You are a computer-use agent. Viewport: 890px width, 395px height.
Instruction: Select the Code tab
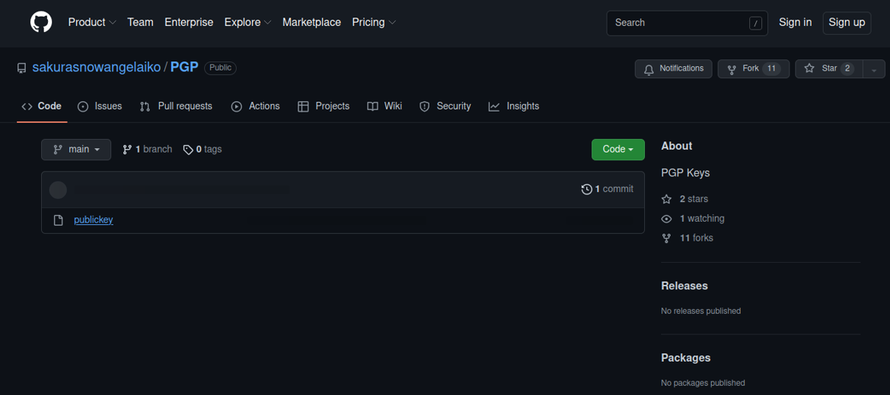click(x=42, y=106)
